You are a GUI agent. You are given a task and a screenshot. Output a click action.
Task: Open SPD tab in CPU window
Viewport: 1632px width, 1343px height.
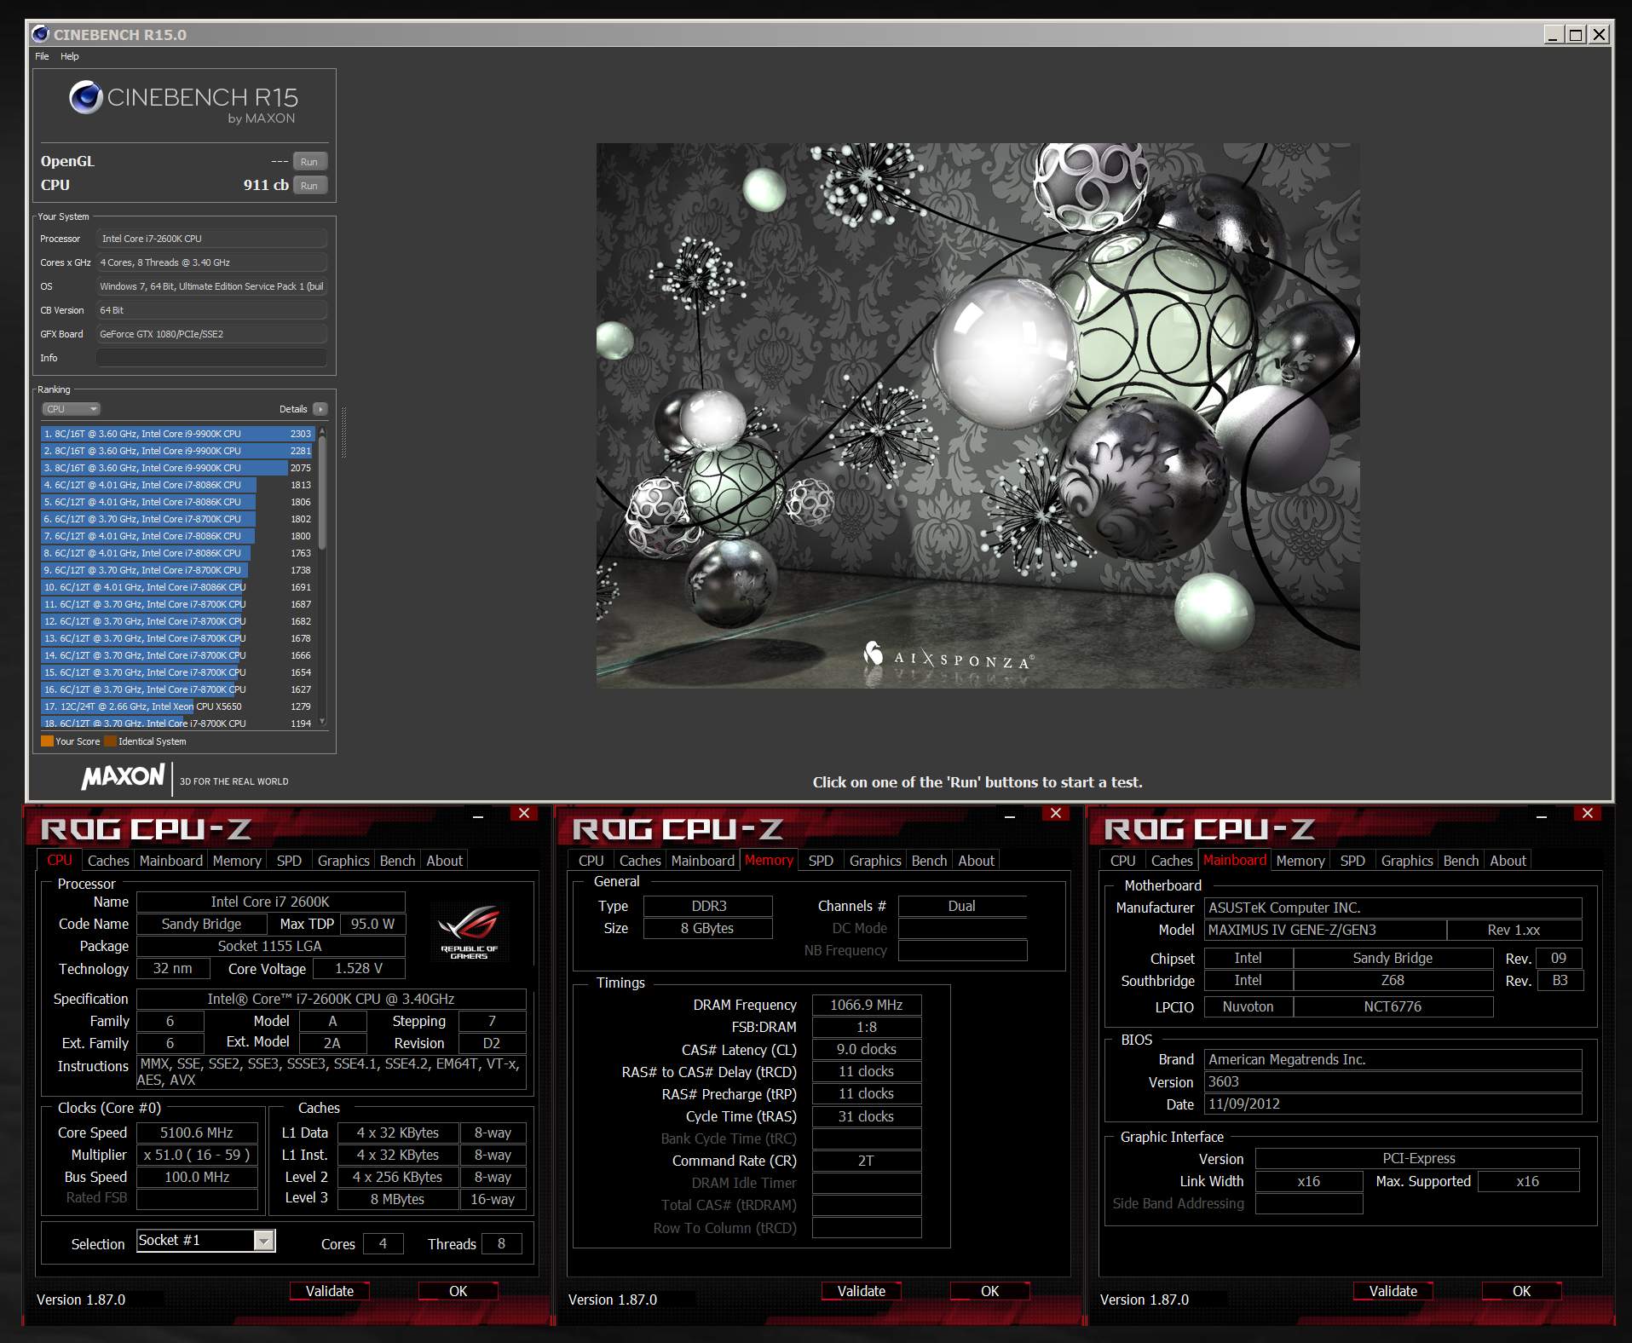(x=289, y=861)
